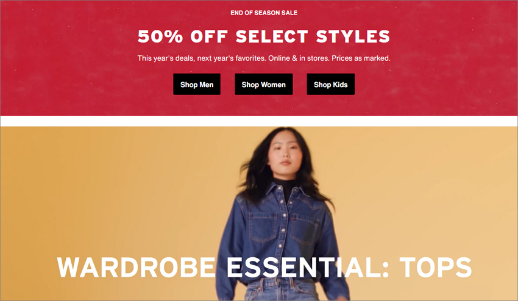Click the word TOPS in hero heading
Viewport: 518px width, 301px height.
point(436,268)
